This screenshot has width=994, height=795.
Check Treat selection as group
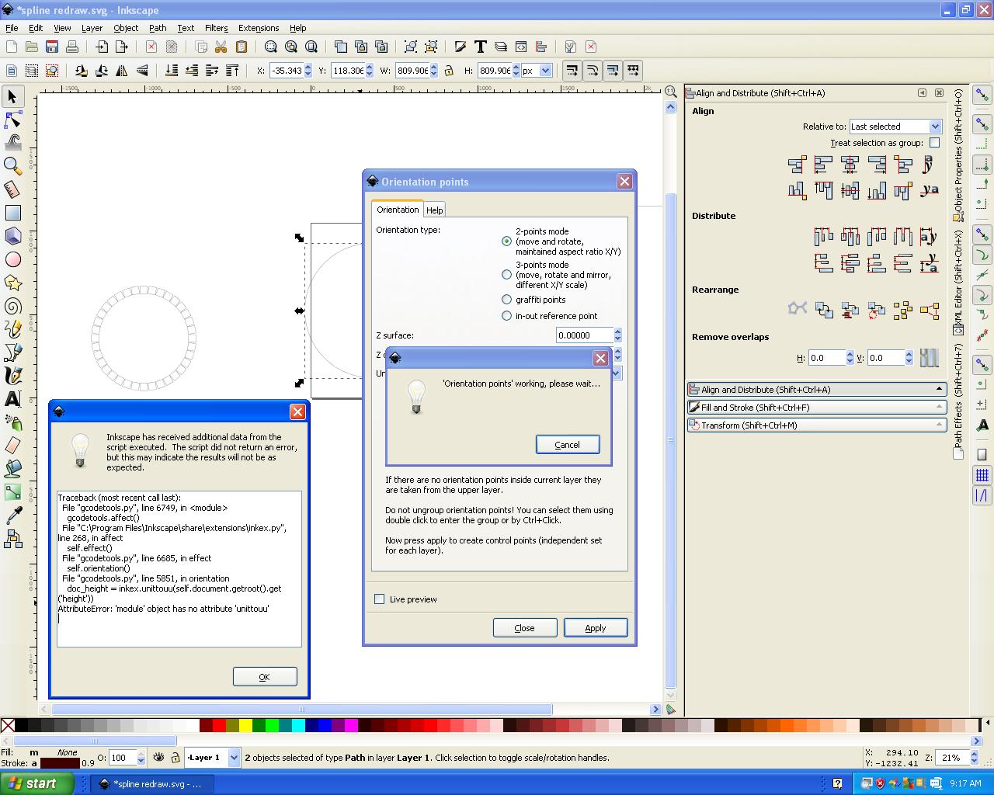(935, 143)
